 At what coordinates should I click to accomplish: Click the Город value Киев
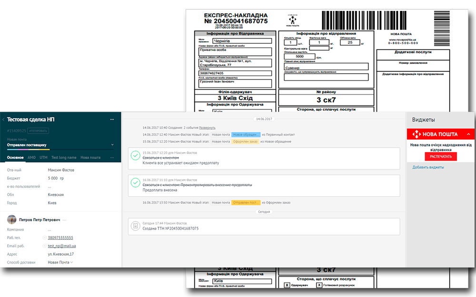52,203
